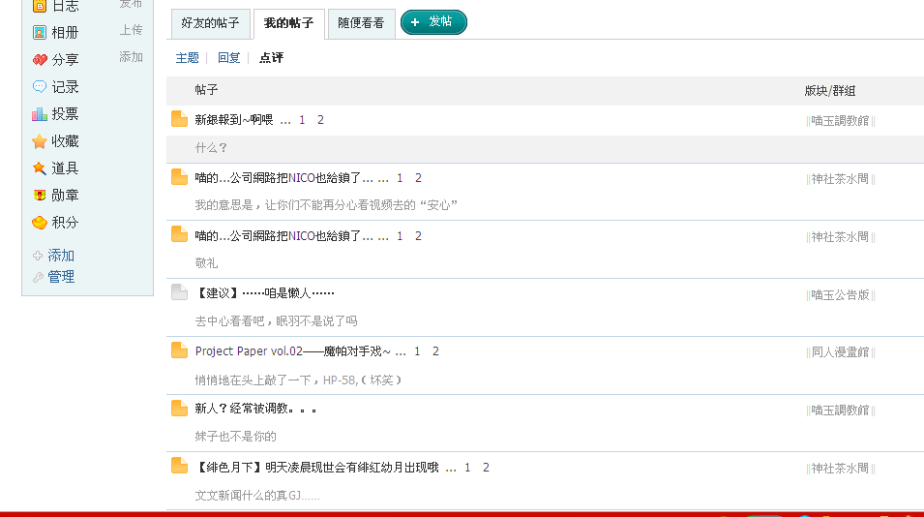Open the 投票 bar chart icon

[40, 114]
